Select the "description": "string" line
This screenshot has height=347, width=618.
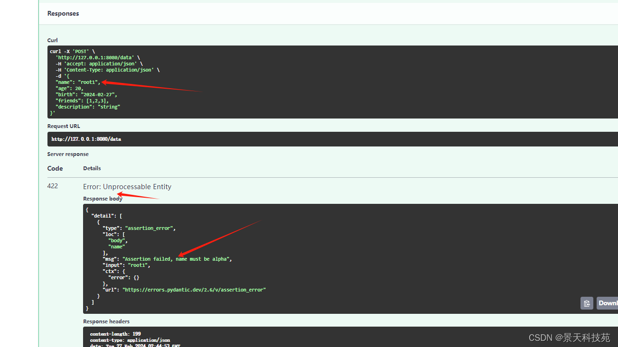88,107
